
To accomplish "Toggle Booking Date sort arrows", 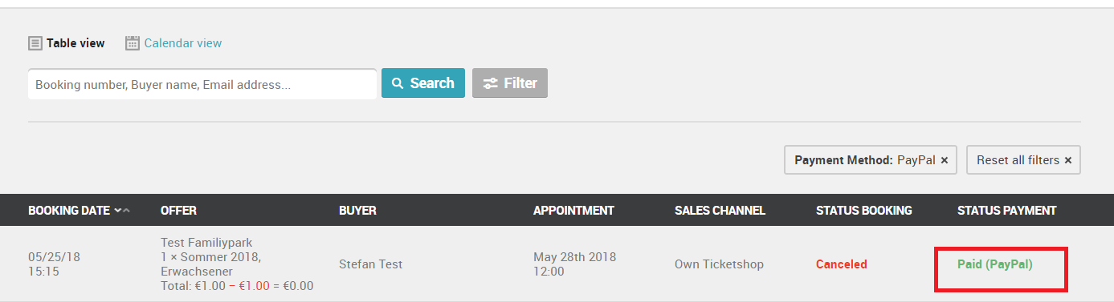I will 122,211.
